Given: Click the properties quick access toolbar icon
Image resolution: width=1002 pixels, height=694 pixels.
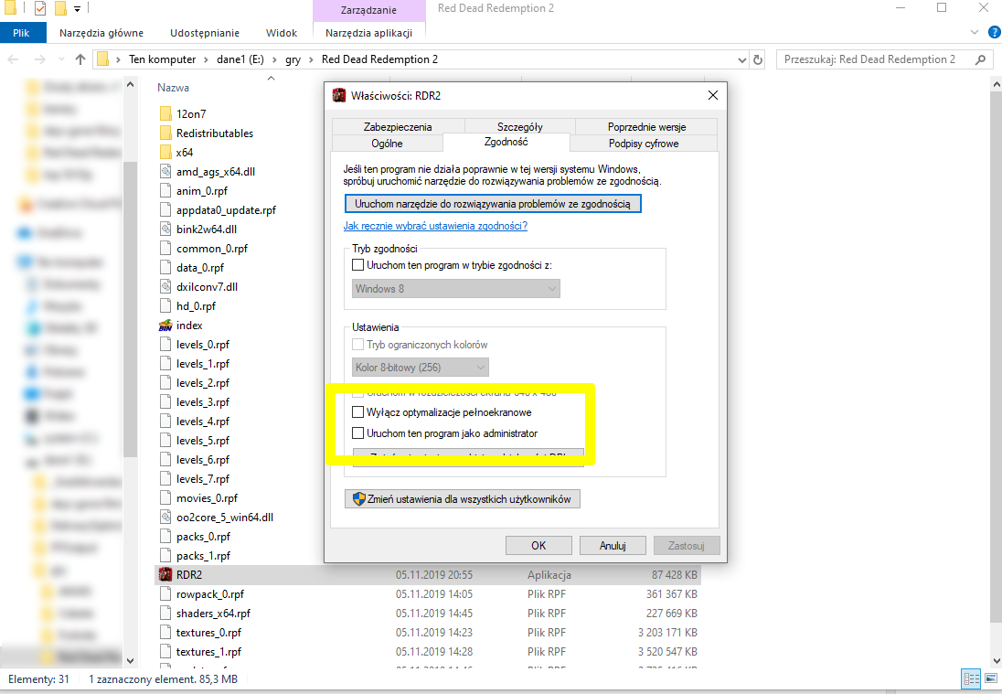Looking at the screenshot, I should pyautogui.click(x=40, y=8).
